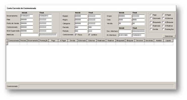Viewport: 187px width, 100px height.
Task: Click the empty Matrícula initial field
Action: (29, 35)
